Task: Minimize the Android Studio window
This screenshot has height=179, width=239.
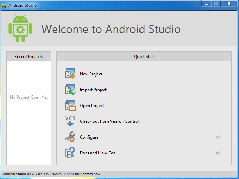Action: [x=206, y=4]
